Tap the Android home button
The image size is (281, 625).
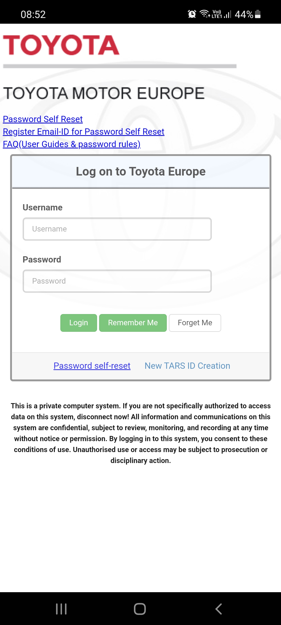140,609
